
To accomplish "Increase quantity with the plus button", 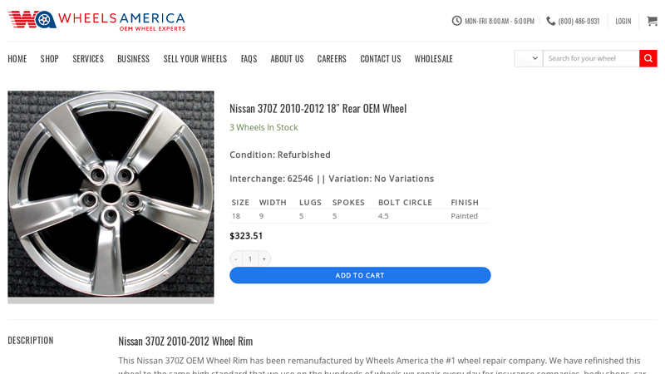I will (x=264, y=258).
